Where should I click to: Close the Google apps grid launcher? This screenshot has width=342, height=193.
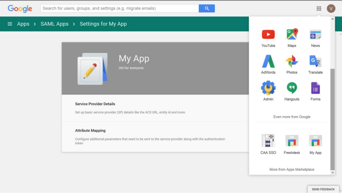coord(319,8)
